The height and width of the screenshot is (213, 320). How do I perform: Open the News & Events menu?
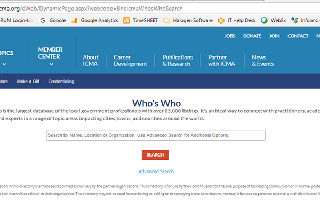(262, 61)
